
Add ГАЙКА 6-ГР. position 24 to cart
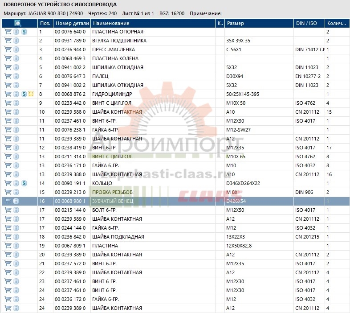(x=8, y=299)
